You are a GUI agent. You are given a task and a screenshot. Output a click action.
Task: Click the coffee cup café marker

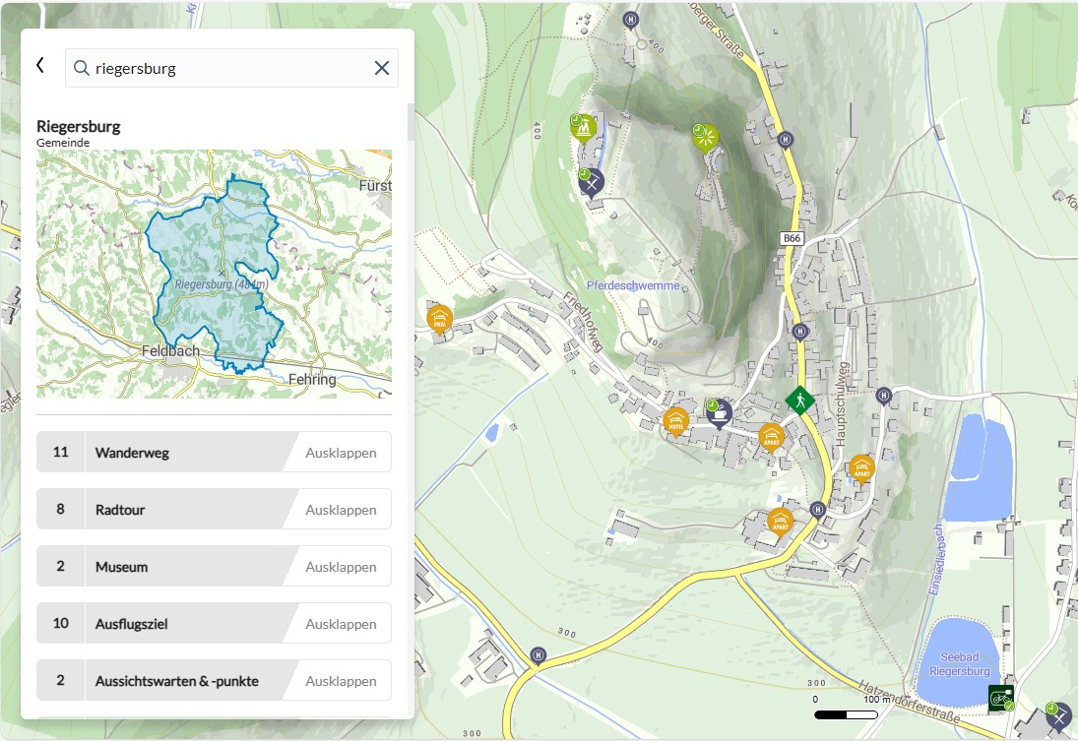pos(719,411)
